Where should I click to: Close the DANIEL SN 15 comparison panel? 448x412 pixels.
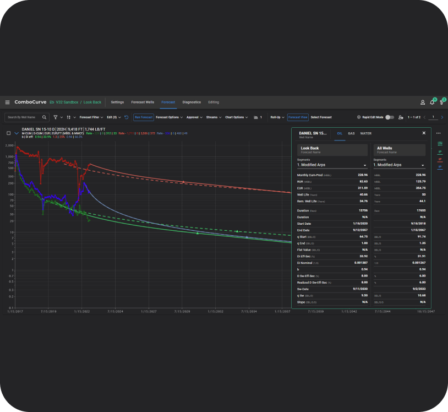(424, 133)
